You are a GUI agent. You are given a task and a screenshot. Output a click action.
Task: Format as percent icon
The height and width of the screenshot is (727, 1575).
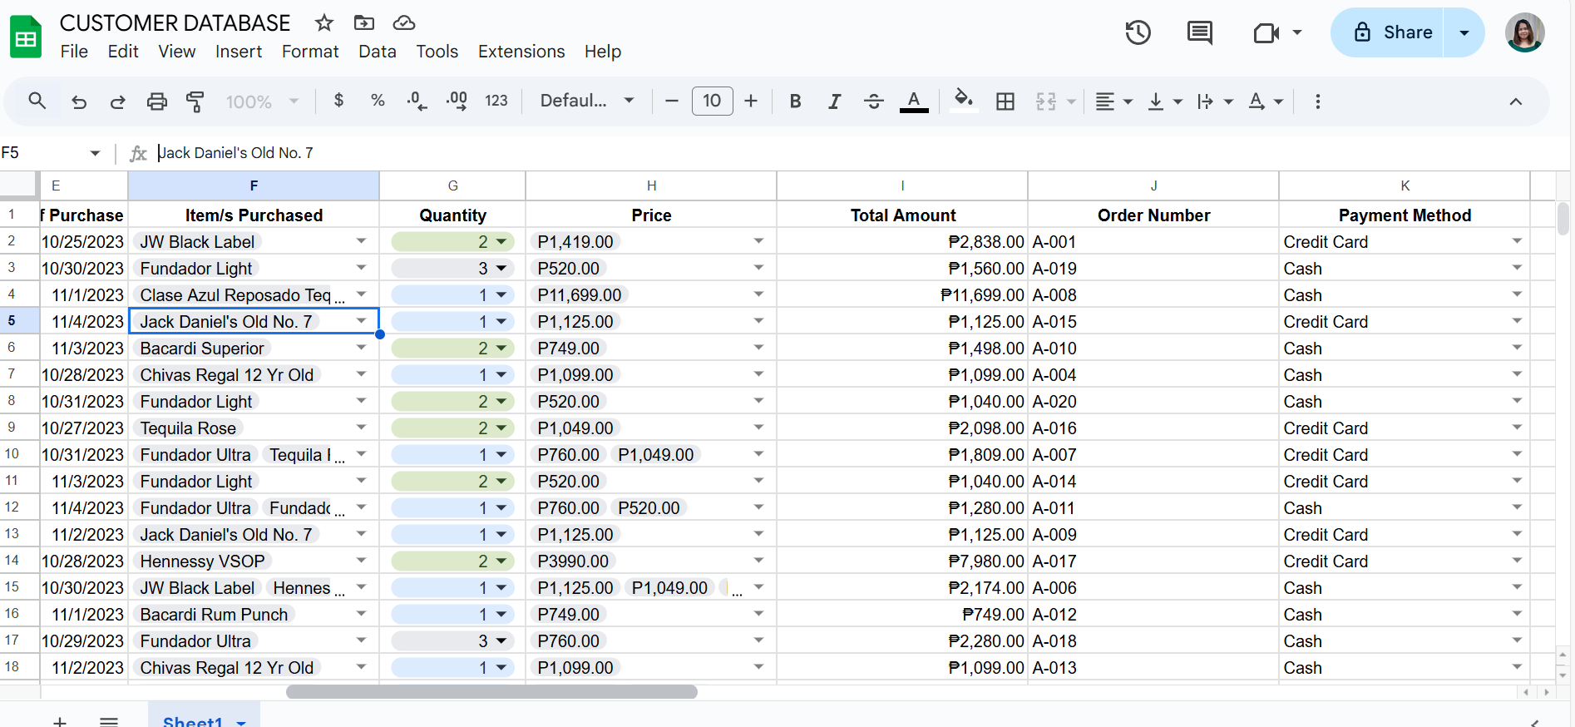(378, 101)
